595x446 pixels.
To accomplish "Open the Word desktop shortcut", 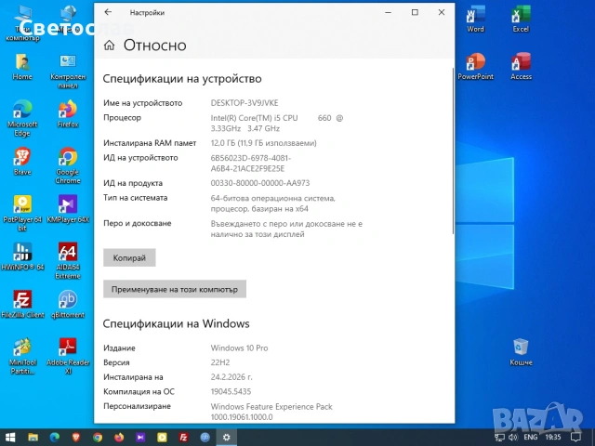I will click(475, 19).
